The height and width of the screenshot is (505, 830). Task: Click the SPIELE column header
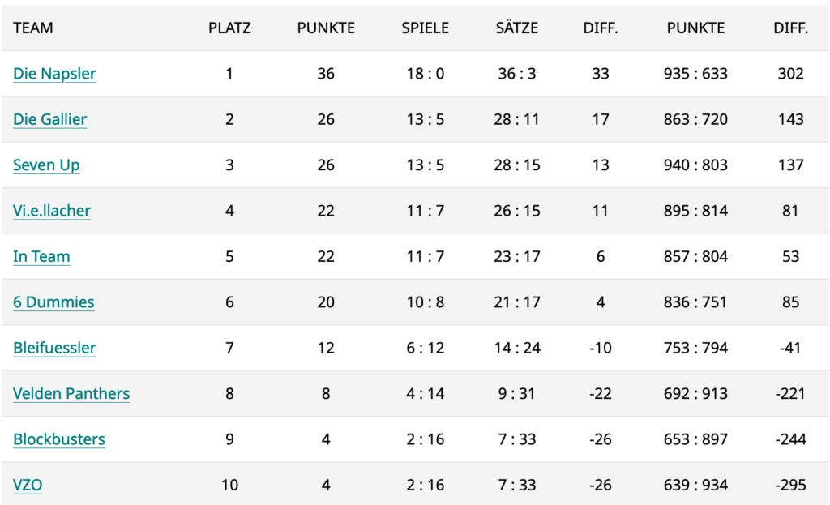(x=425, y=28)
